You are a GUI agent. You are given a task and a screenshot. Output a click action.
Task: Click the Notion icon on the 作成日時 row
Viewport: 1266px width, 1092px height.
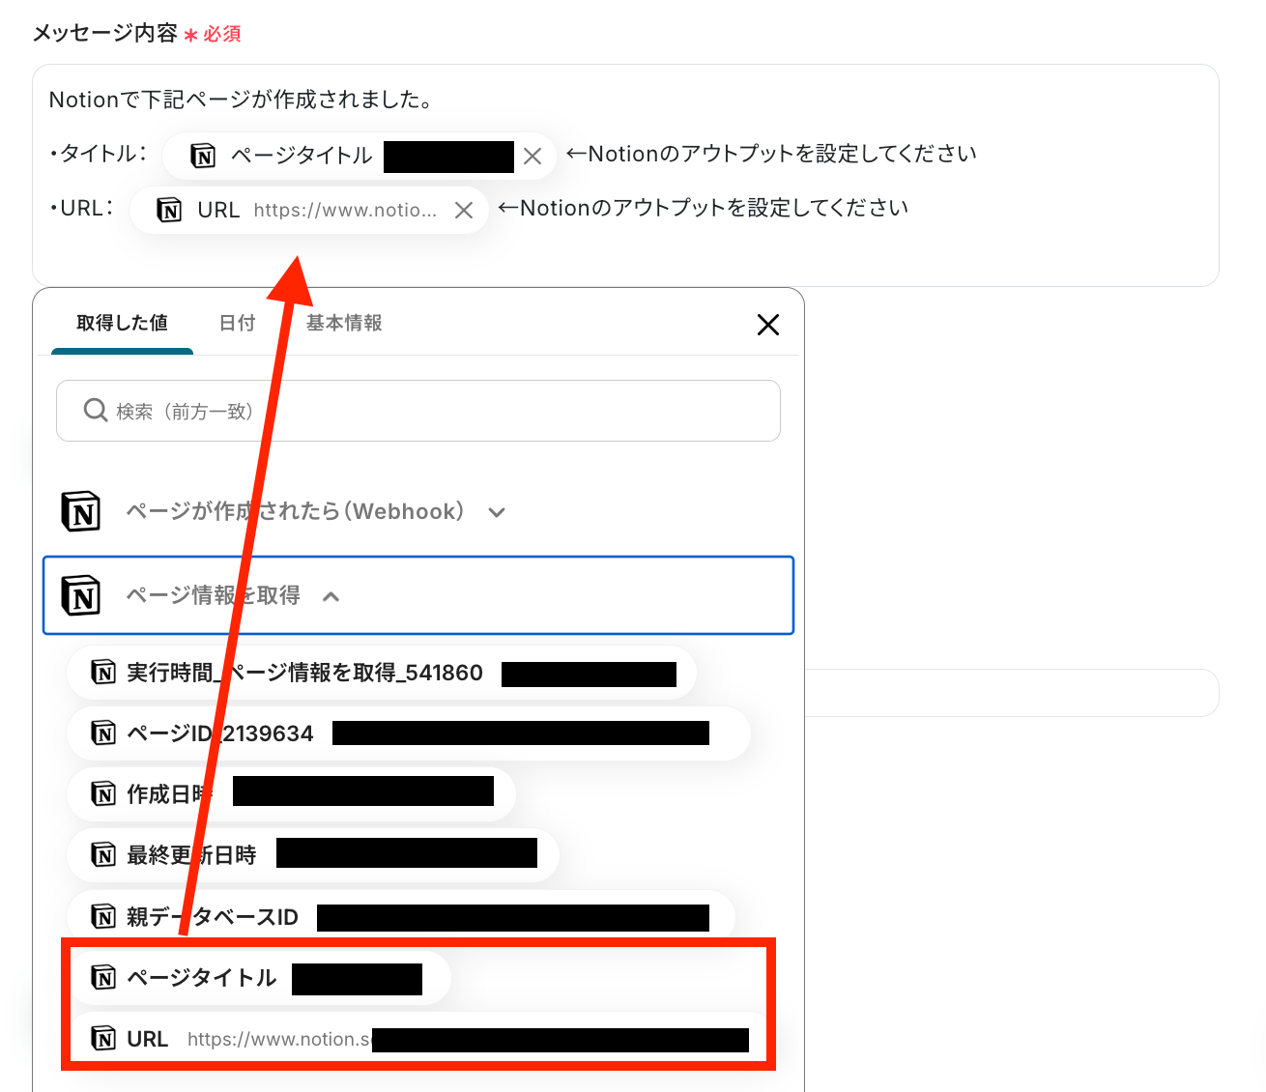point(103,794)
